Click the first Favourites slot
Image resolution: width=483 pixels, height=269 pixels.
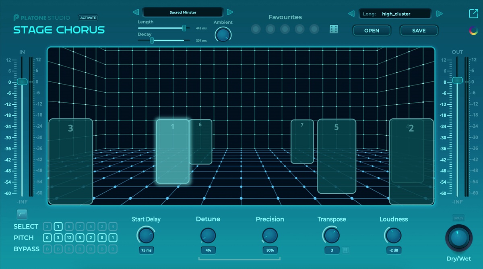tap(256, 29)
